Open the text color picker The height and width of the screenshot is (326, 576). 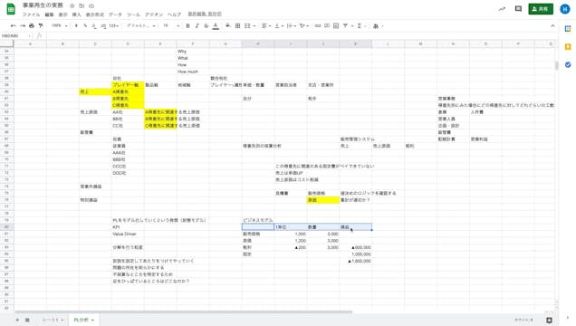[x=216, y=25]
